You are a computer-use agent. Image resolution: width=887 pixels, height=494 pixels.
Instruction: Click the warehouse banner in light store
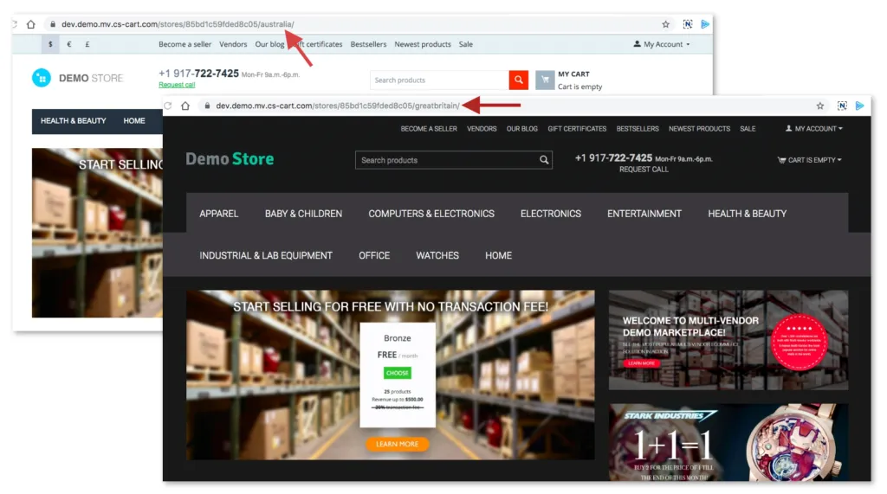tap(97, 233)
